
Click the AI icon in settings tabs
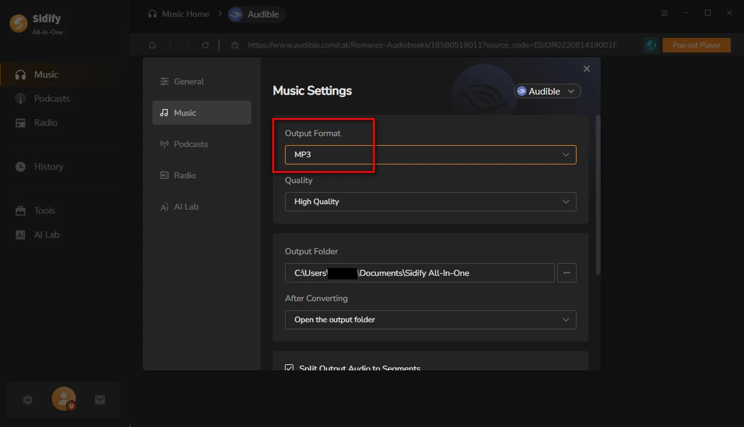click(164, 207)
